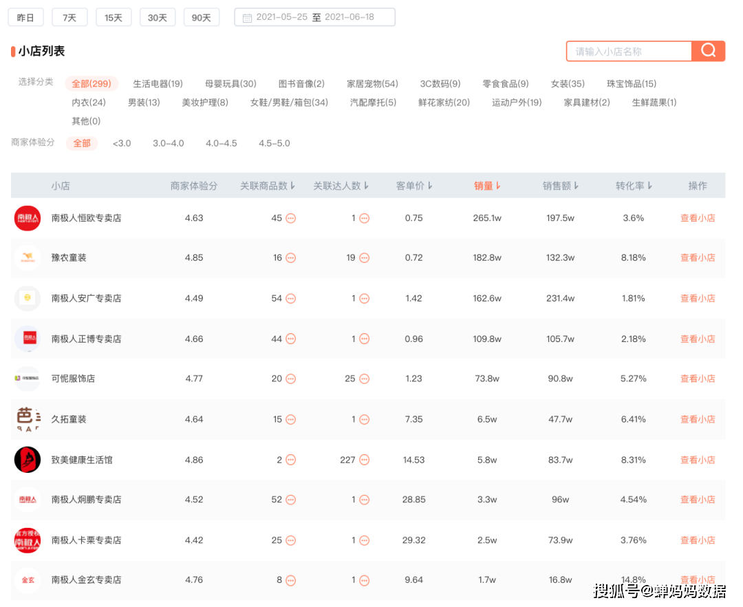
Task: Open influencer details icon for 南极人卡栗专卖店
Action: coord(365,540)
